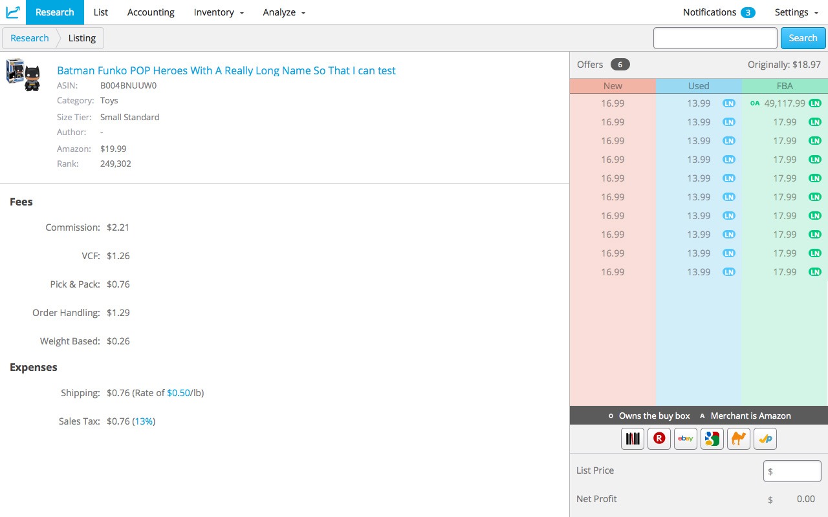Expand the Settings dropdown
The image size is (828, 517).
pyautogui.click(x=796, y=12)
